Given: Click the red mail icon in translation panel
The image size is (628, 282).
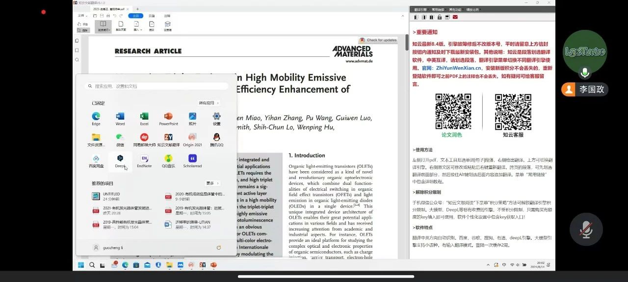Looking at the screenshot, I should (455, 17).
